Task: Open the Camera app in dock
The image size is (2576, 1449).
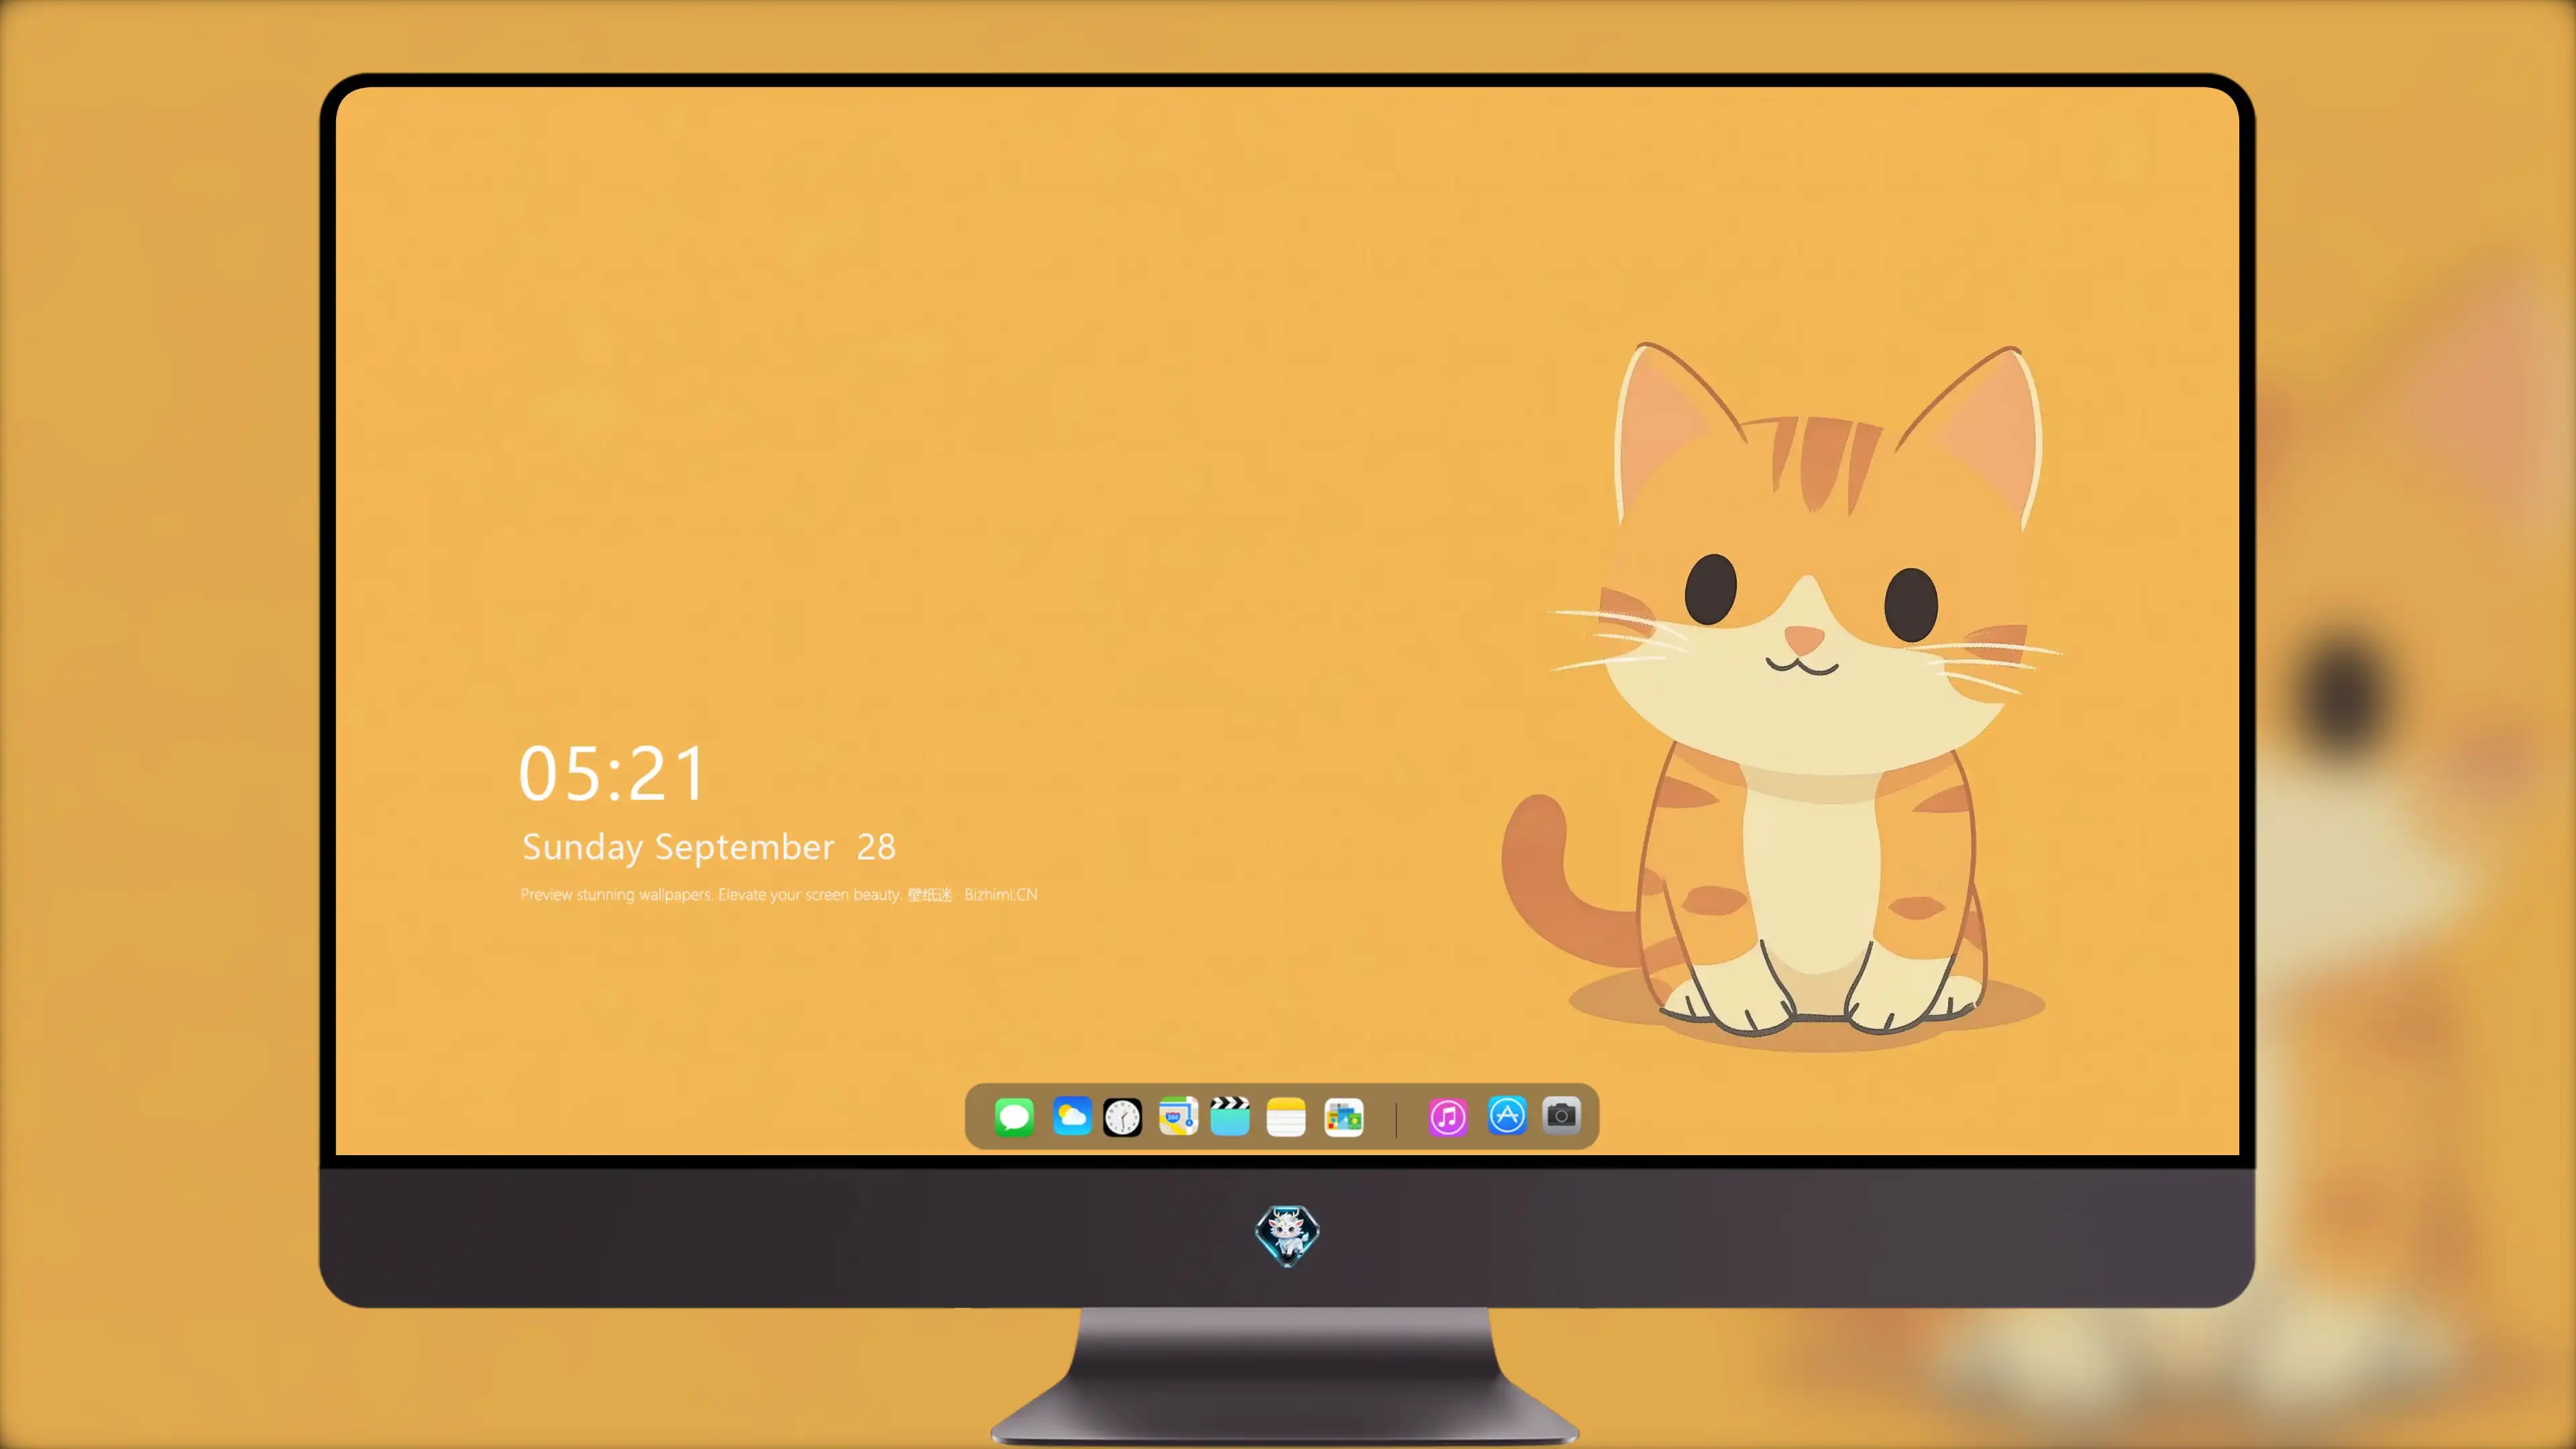Action: [1561, 1115]
